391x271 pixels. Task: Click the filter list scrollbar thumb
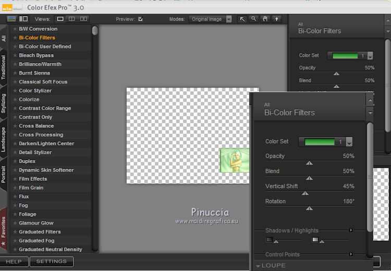(95, 31)
